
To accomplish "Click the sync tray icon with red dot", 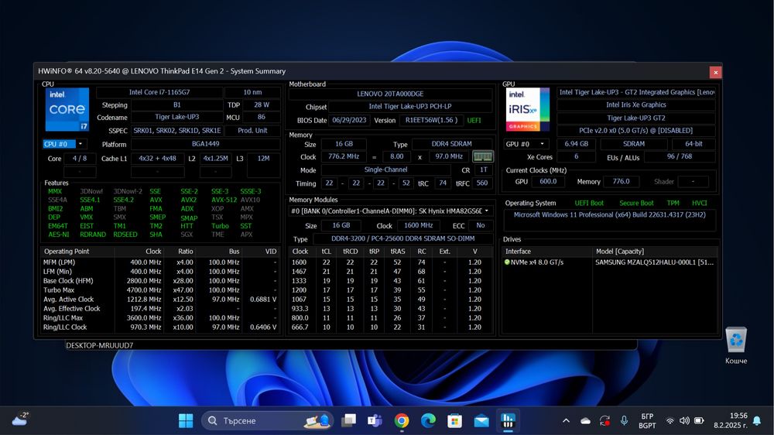I will 604,421.
